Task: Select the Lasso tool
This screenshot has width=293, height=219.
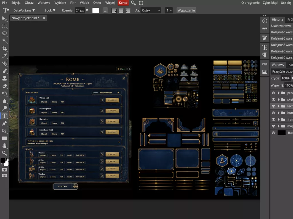Action: [5, 34]
